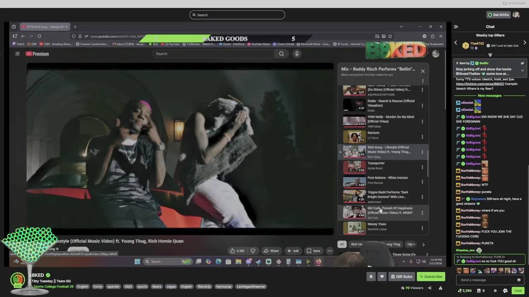Screen dimensions: 529x297
Task: Open the user avatar menu beside Get KICKs
Action: coord(516,15)
